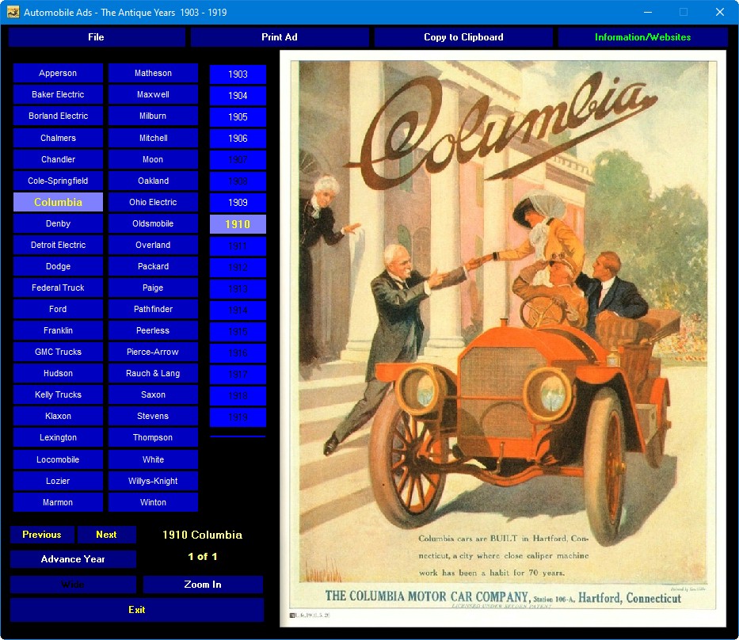Open Detroit Electric ads
The height and width of the screenshot is (640, 739).
(x=58, y=245)
